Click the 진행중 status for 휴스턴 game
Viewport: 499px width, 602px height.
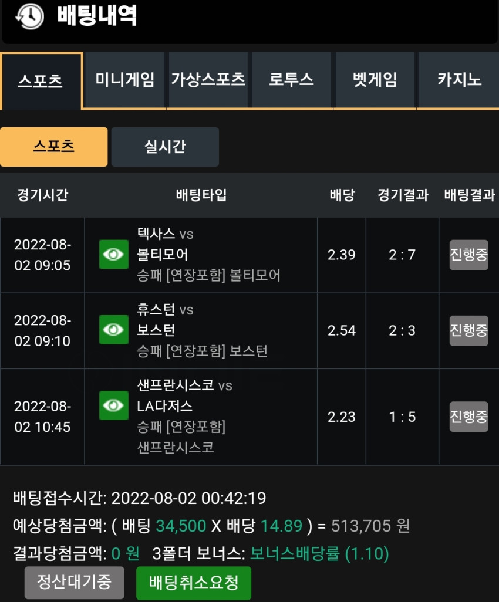coord(469,330)
